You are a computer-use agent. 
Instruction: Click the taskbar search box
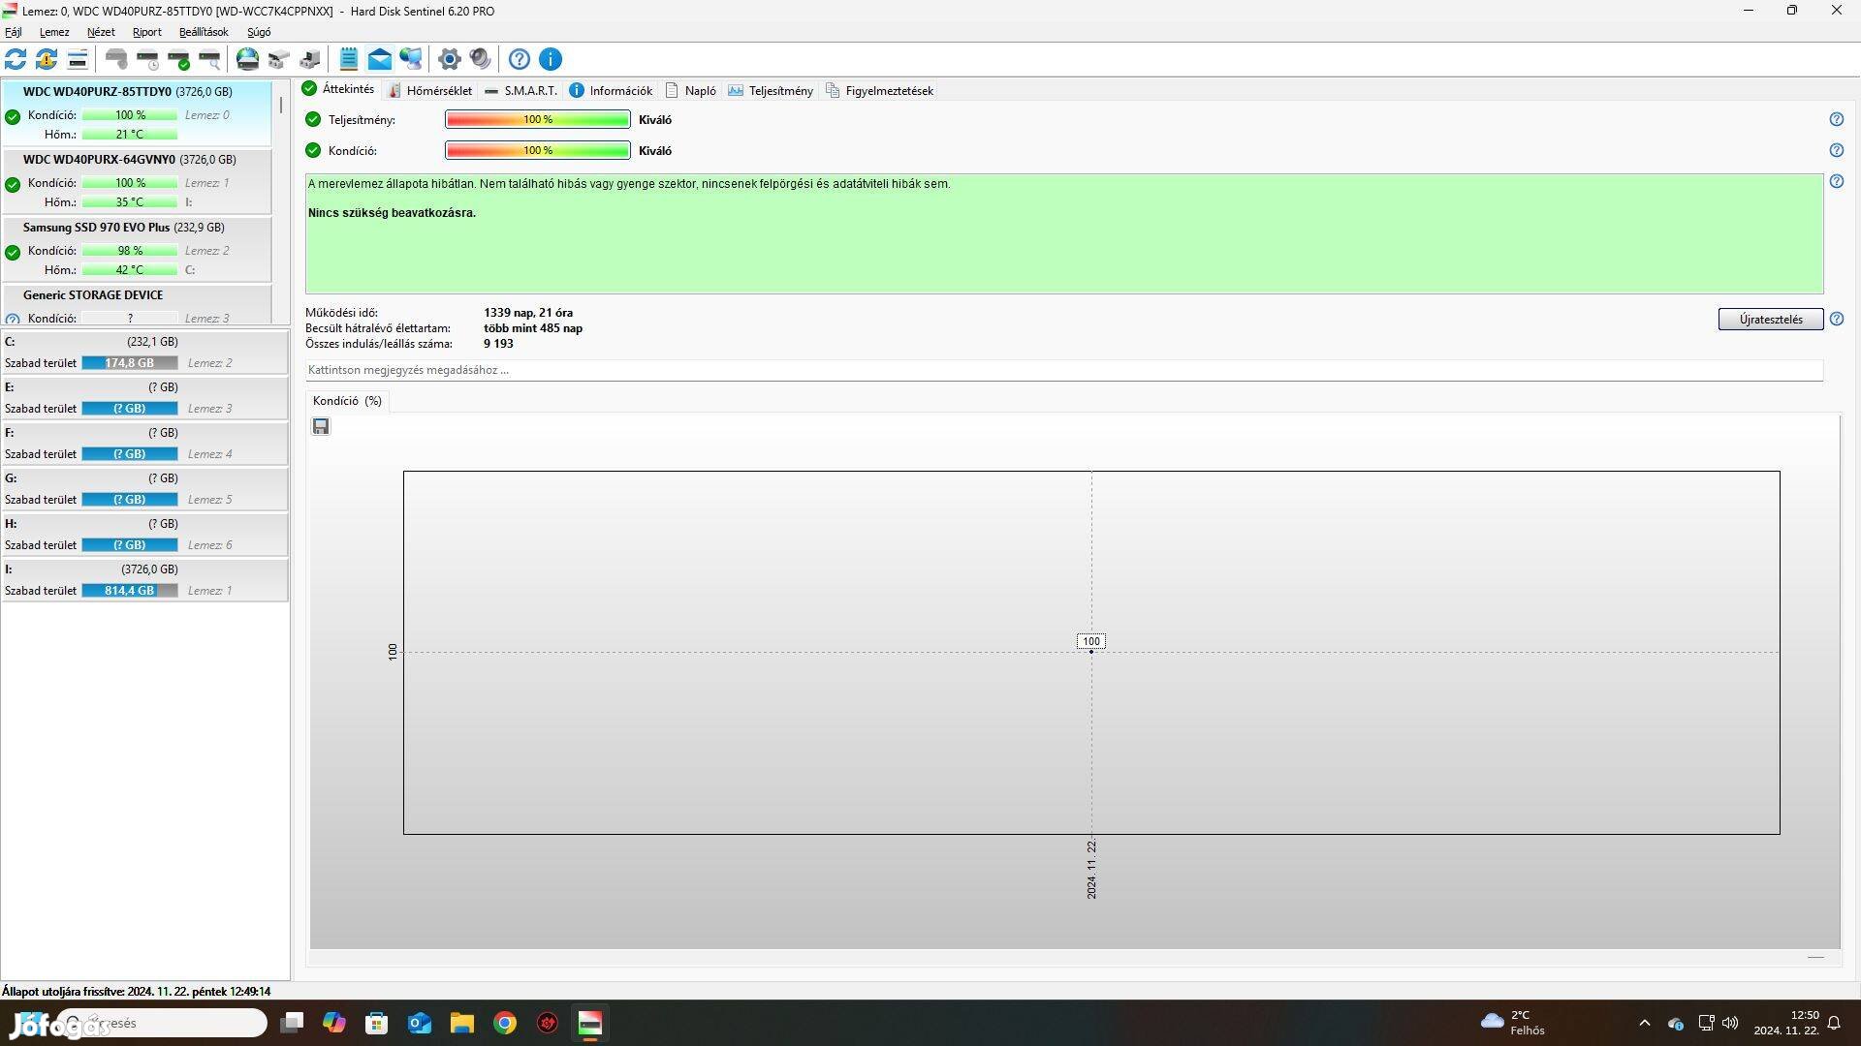[x=163, y=1023]
